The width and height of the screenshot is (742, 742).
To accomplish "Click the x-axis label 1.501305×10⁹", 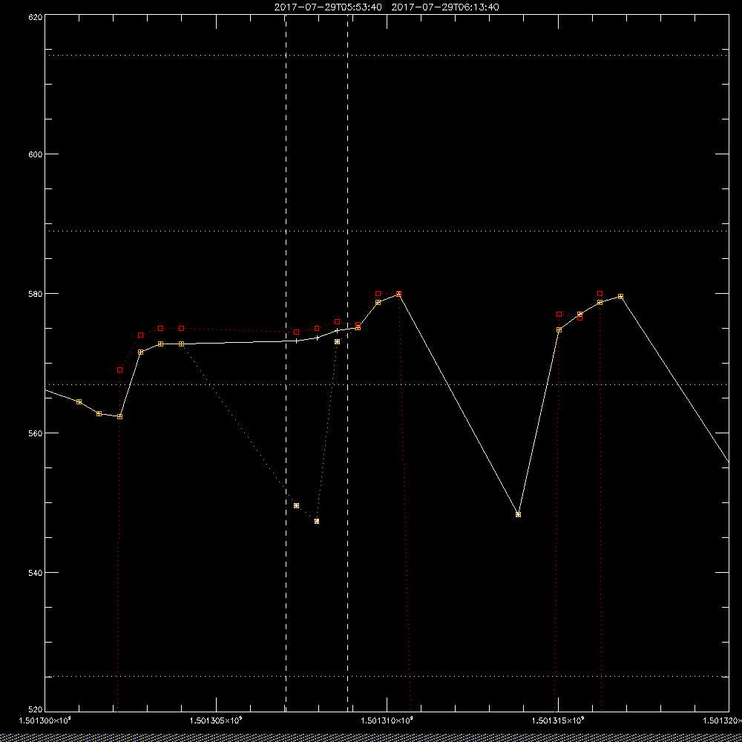I will coord(216,720).
